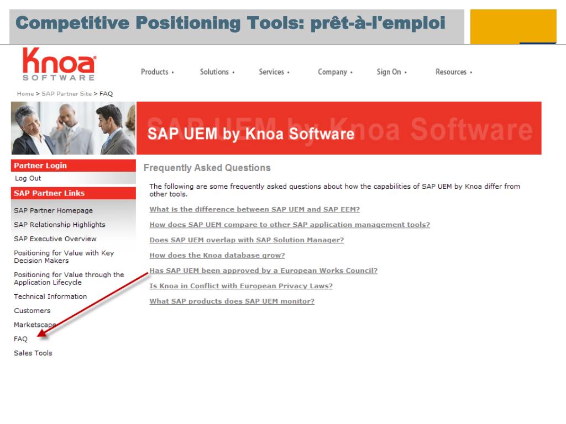
Task: Open the Solutions menu
Action: (217, 72)
